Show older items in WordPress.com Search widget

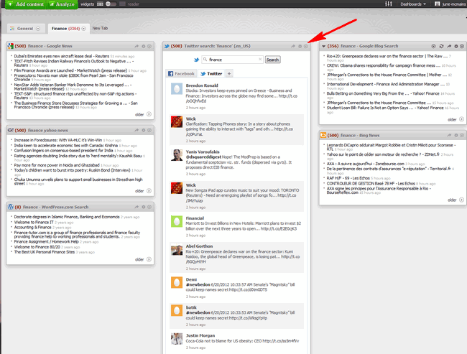point(143,259)
